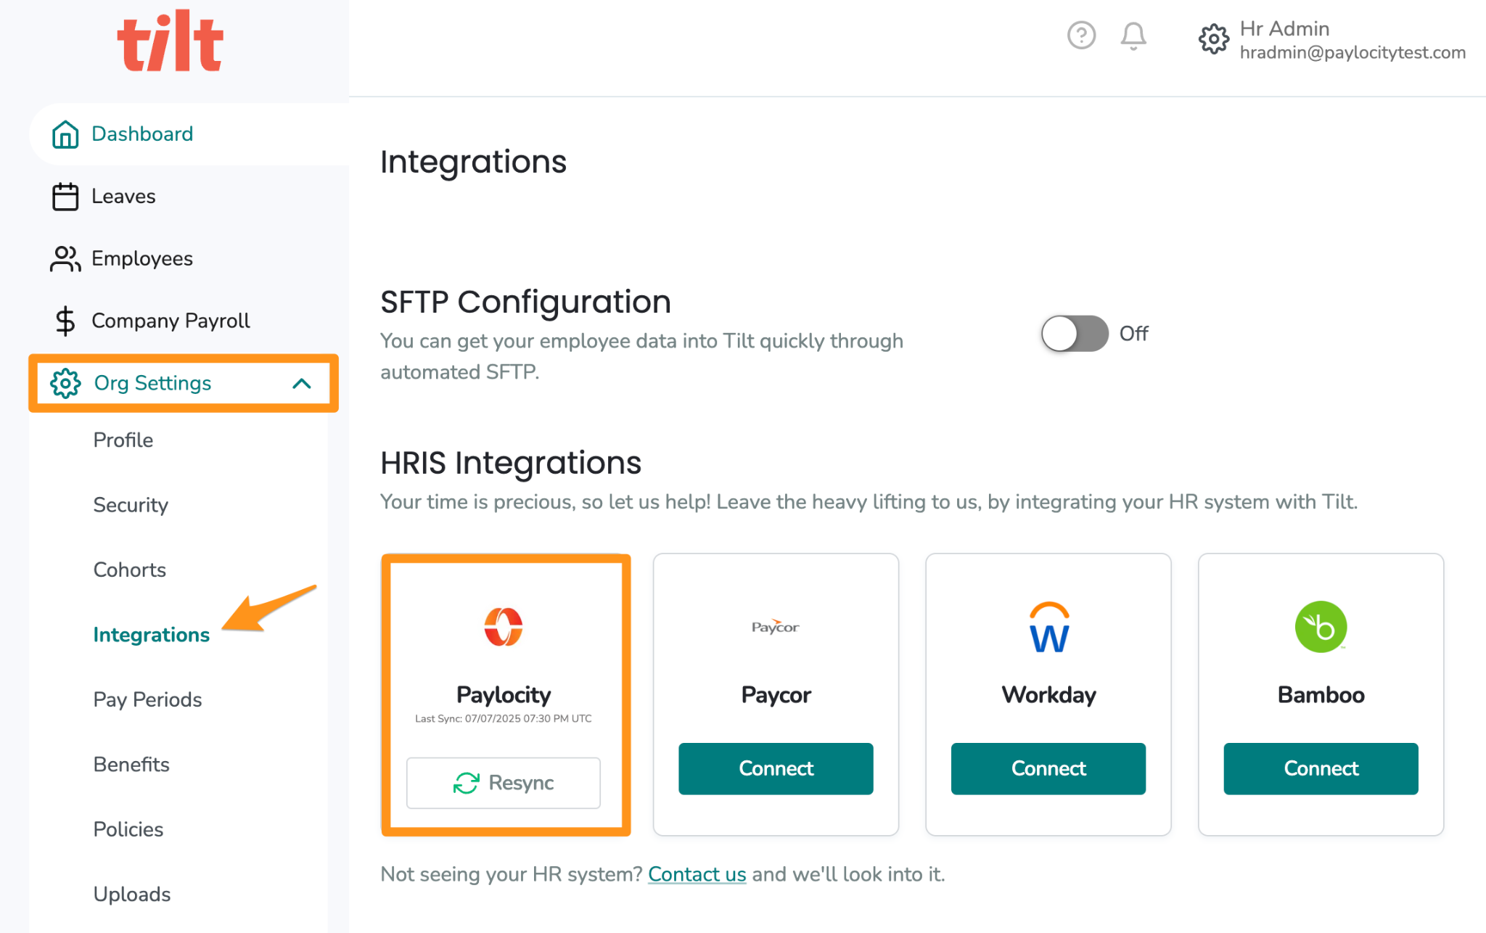Connect the Paycor integration
The height and width of the screenshot is (933, 1486).
tap(776, 768)
